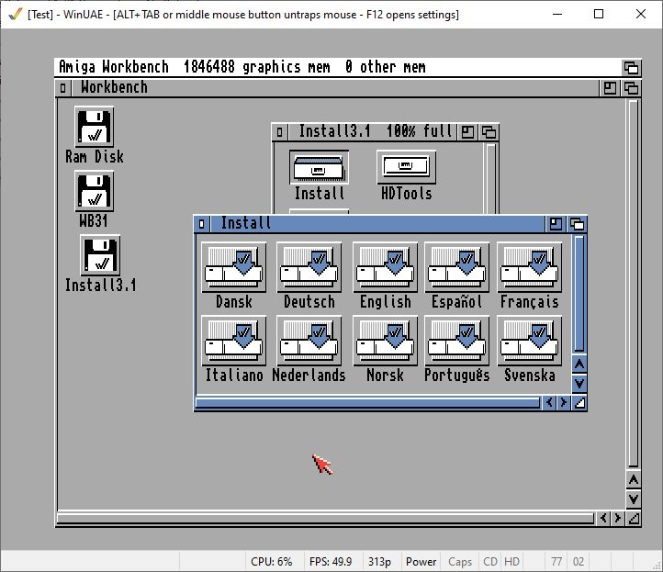Viewport: 663px width, 572px height.
Task: Click the WinUAE app icon in title bar
Action: 16,15
